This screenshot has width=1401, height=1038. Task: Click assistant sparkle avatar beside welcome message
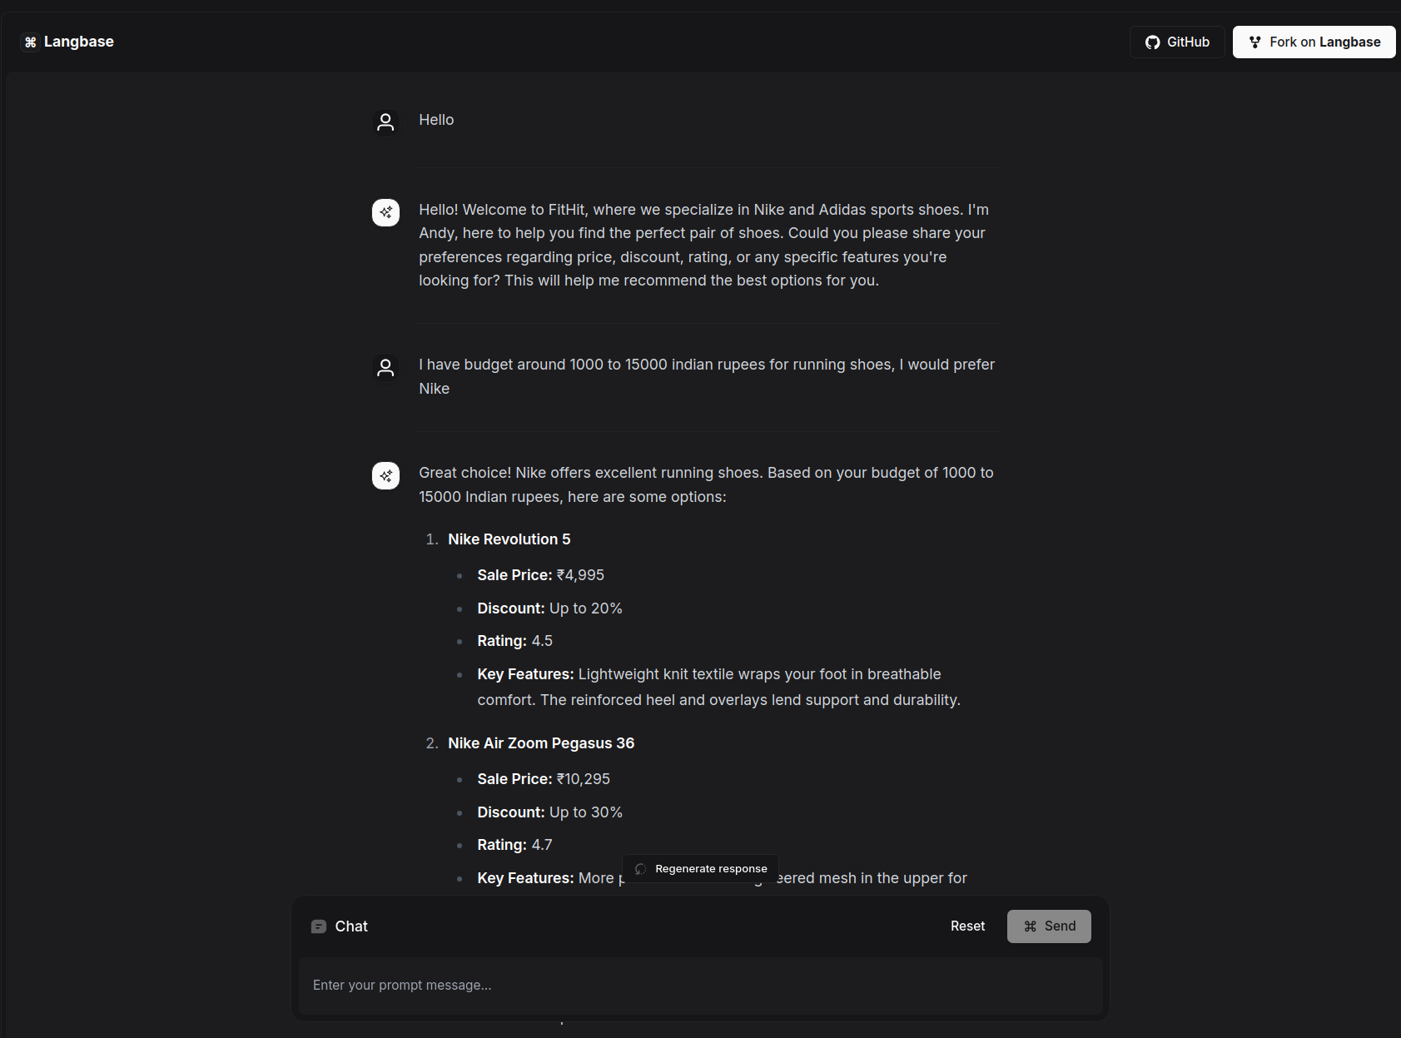pyautogui.click(x=385, y=212)
